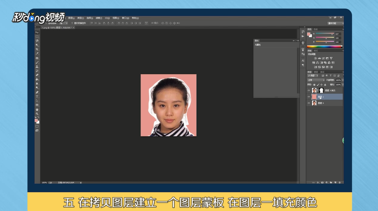Select the Blur tool
Screen dimensions: 378x211
tap(37, 83)
